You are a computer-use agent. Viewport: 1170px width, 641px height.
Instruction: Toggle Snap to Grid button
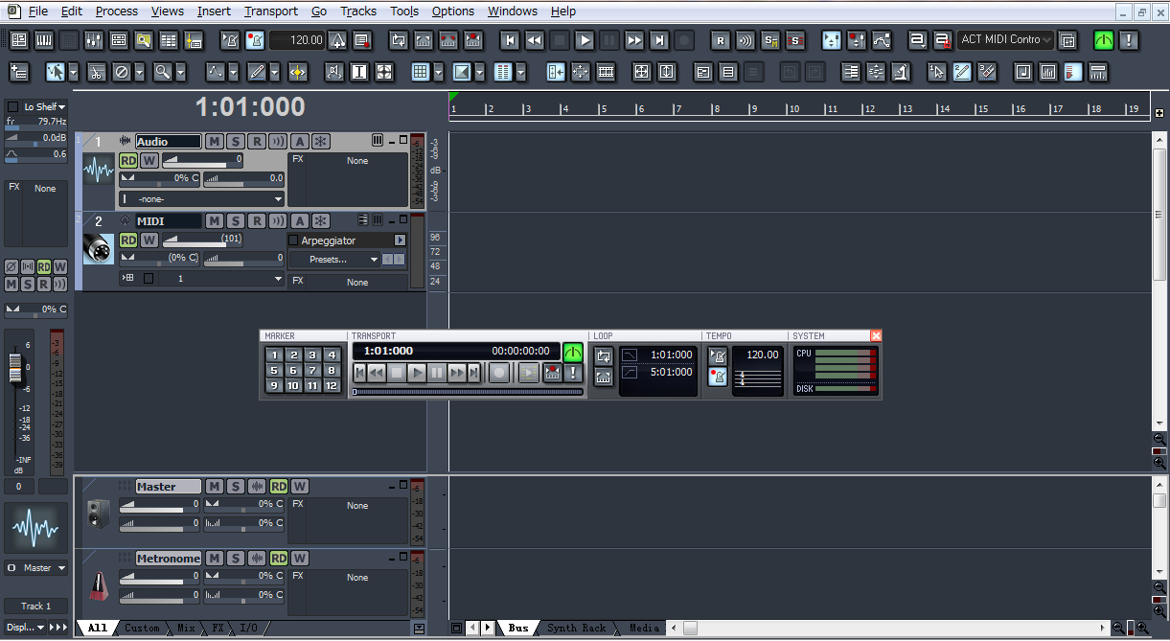(421, 72)
